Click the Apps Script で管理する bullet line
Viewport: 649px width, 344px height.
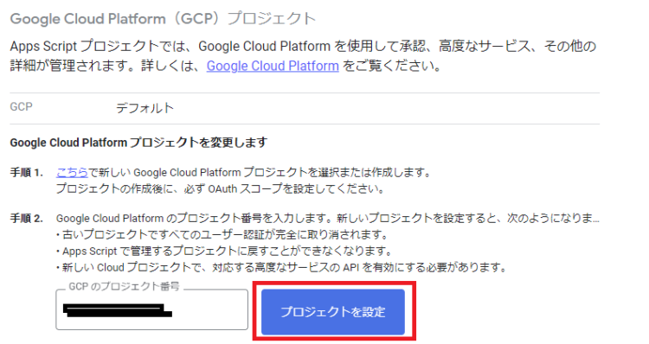[x=224, y=251]
